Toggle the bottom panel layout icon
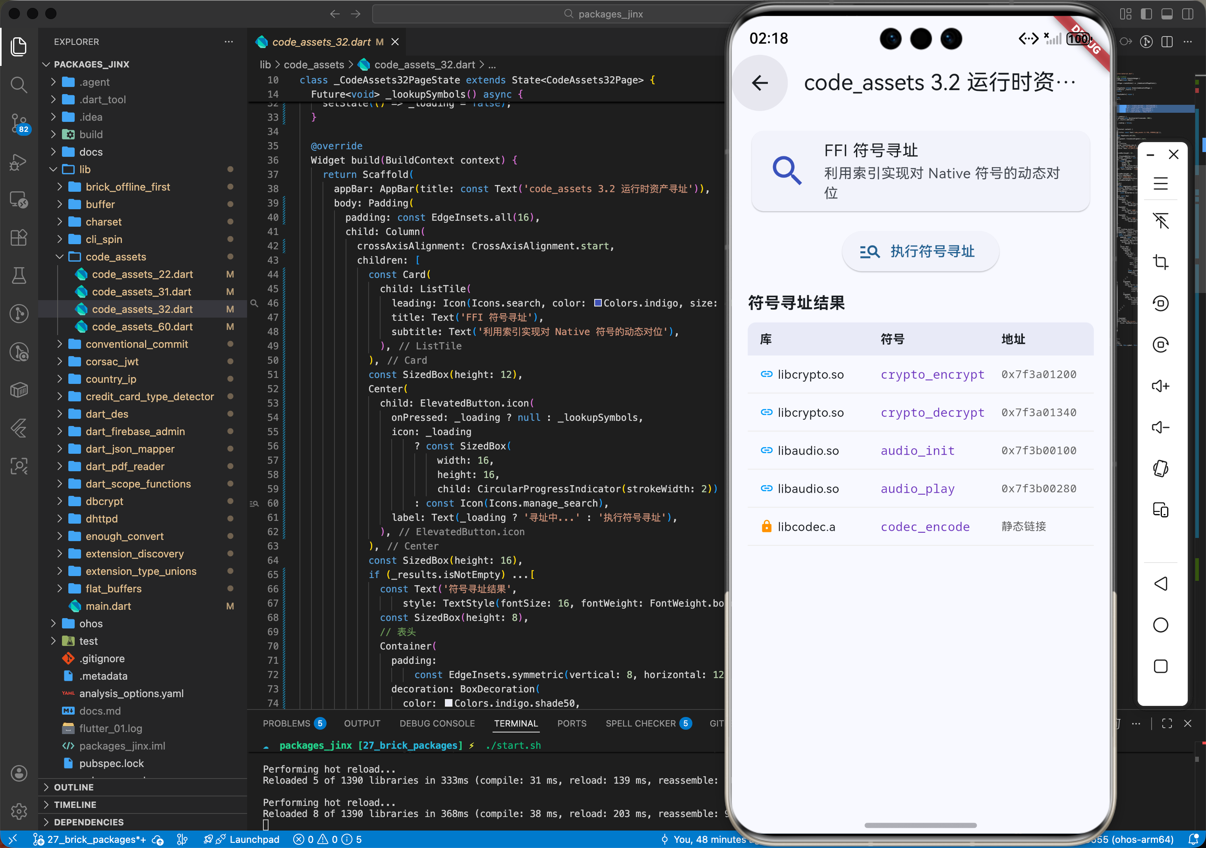This screenshot has height=848, width=1206. coord(1167,14)
